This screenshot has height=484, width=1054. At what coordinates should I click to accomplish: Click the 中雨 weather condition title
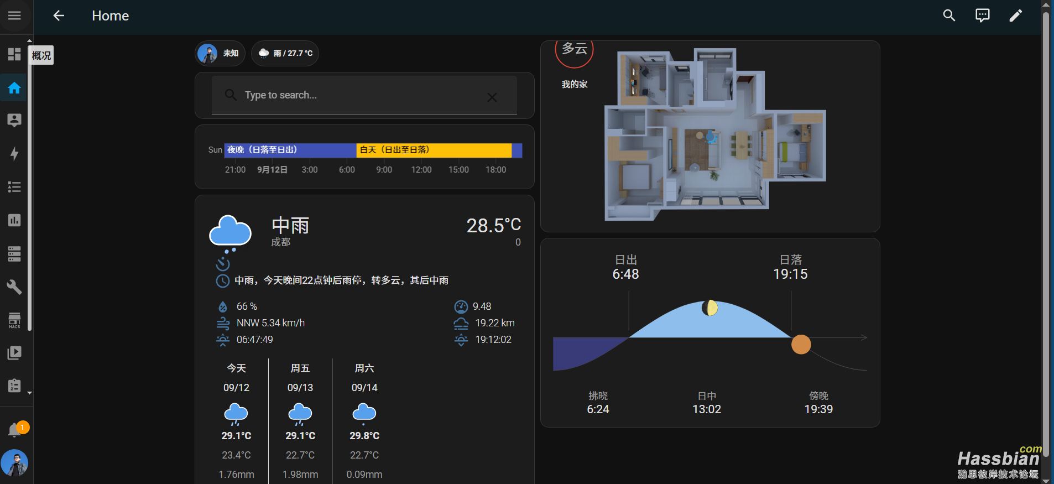click(290, 225)
